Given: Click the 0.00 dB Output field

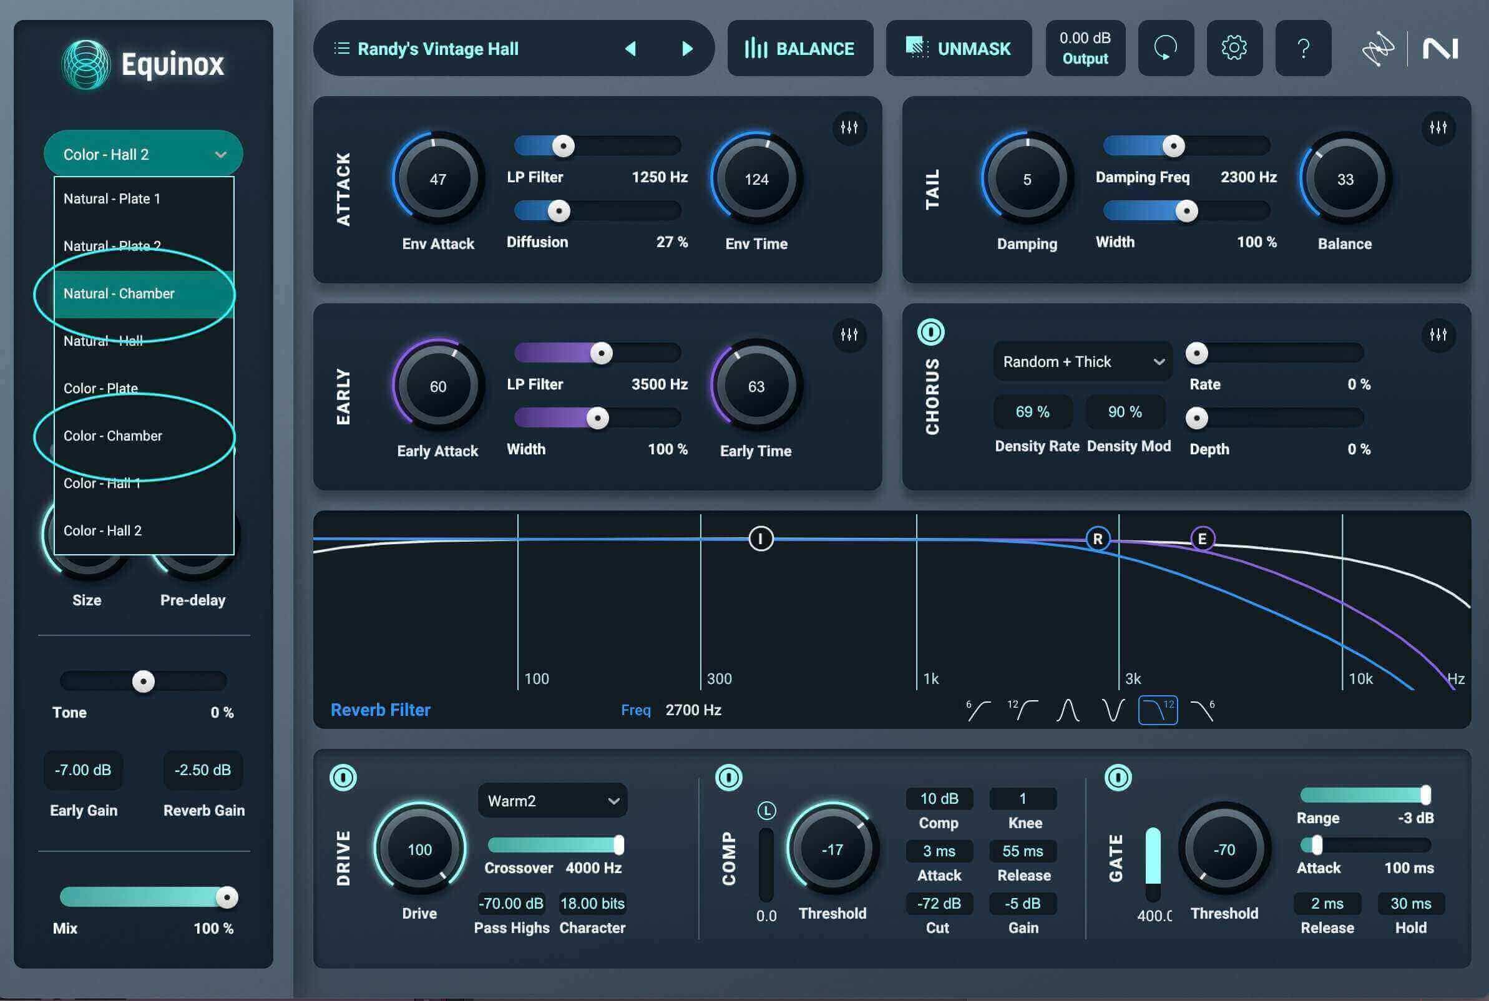Looking at the screenshot, I should (x=1085, y=48).
